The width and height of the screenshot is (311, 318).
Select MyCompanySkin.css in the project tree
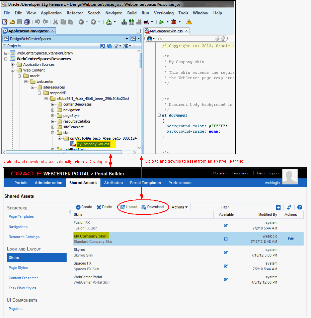click(93, 144)
